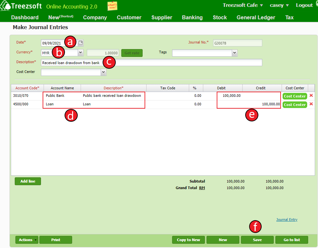This screenshot has width=318, height=248.
Task: Open the Journal Entry link
Action: tap(287, 220)
